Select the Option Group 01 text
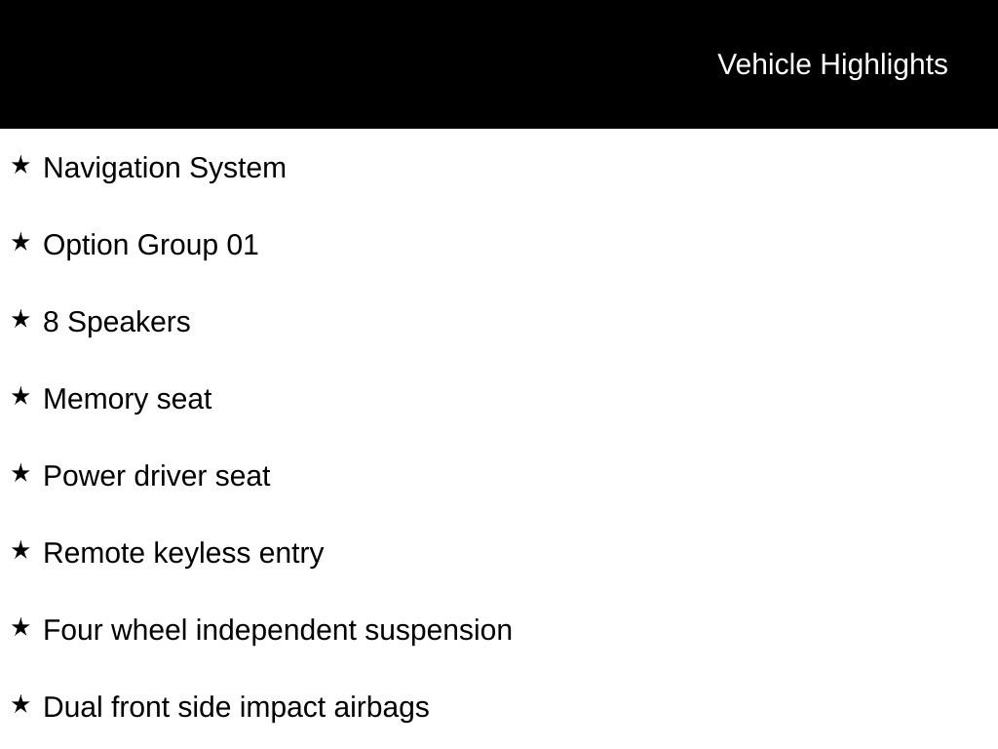 point(151,245)
